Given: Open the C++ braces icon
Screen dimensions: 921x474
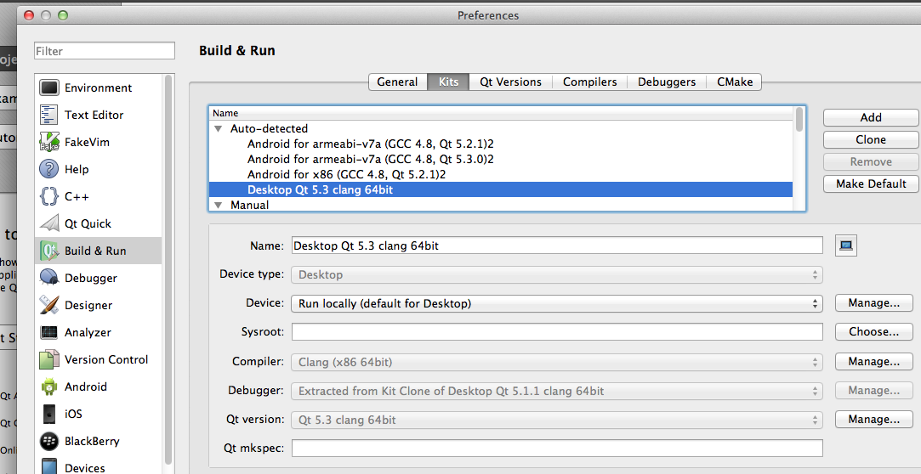Looking at the screenshot, I should (49, 196).
